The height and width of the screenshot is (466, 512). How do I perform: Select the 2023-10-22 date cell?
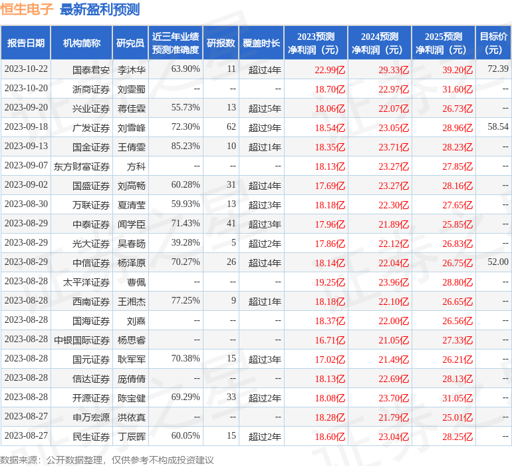tap(26, 69)
